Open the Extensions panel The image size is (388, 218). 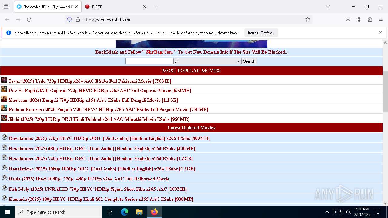(370, 20)
